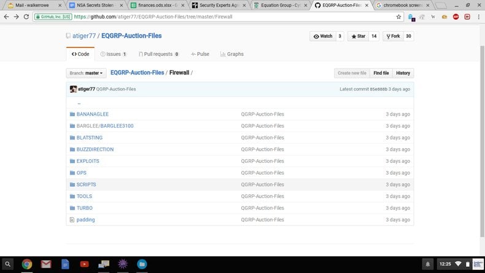Open the TOOLS folder
This screenshot has width=485, height=273.
pyautogui.click(x=84, y=197)
